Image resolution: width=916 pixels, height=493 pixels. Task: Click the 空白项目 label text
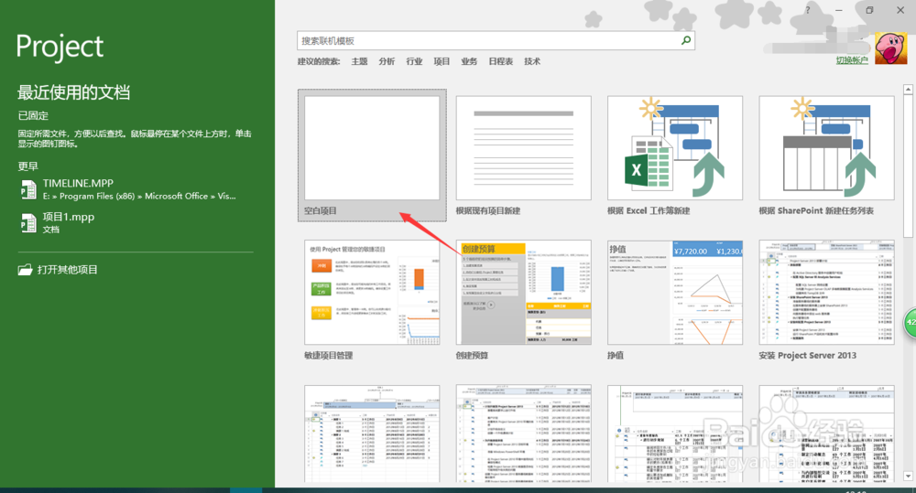320,210
